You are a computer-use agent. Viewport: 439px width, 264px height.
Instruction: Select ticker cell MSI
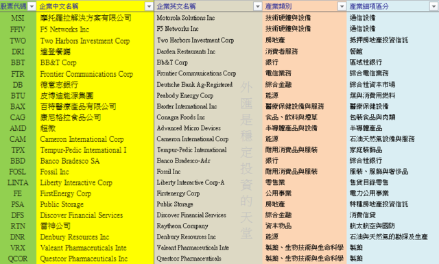[18, 19]
